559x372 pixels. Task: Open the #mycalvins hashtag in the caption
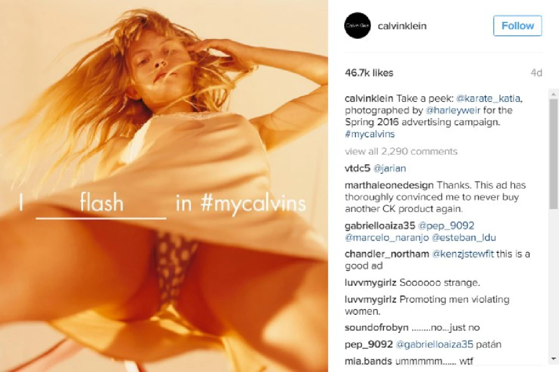tap(370, 134)
